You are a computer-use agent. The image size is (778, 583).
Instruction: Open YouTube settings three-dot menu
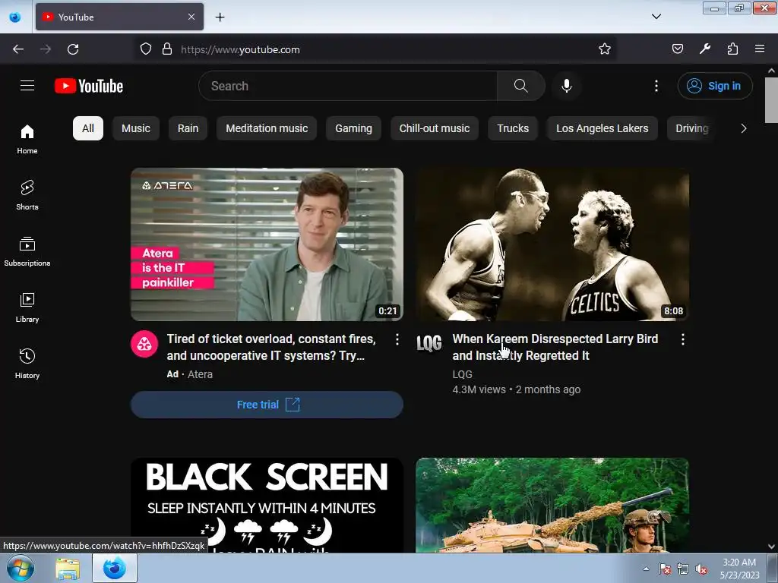coord(656,86)
